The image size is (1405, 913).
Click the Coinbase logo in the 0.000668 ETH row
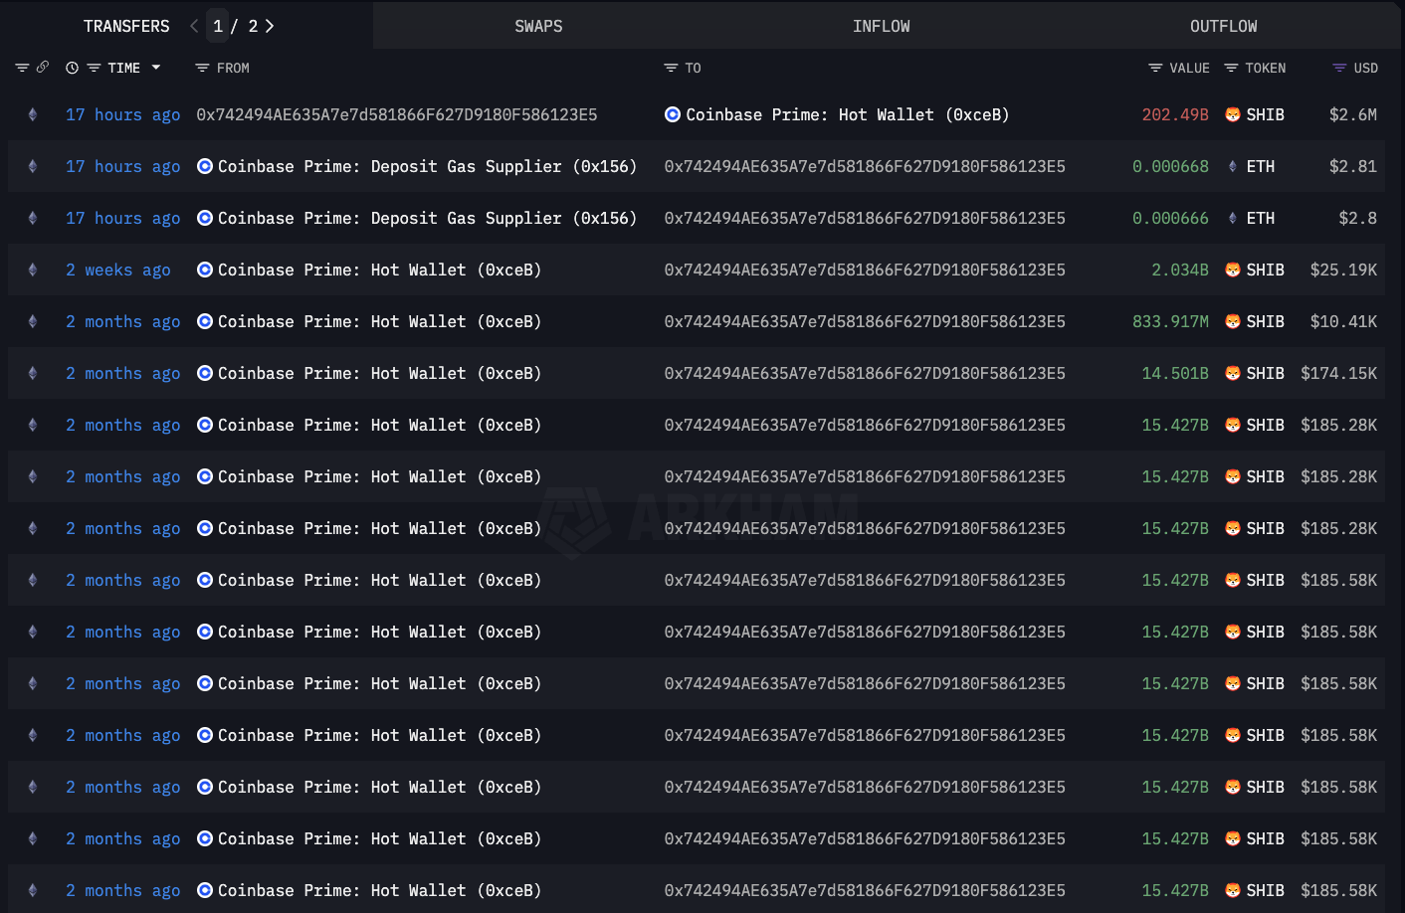tap(205, 166)
